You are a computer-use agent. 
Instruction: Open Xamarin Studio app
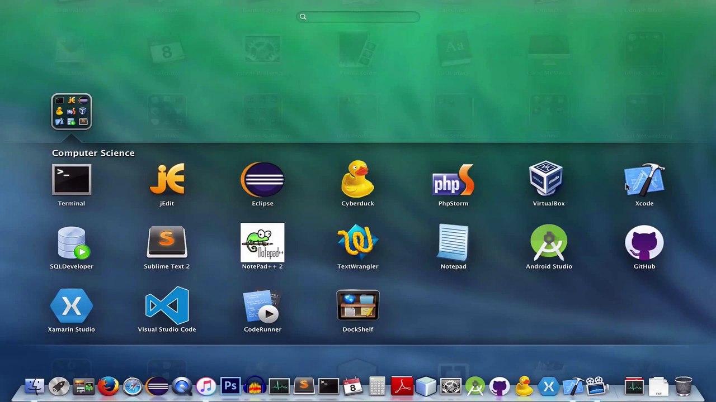coord(72,306)
